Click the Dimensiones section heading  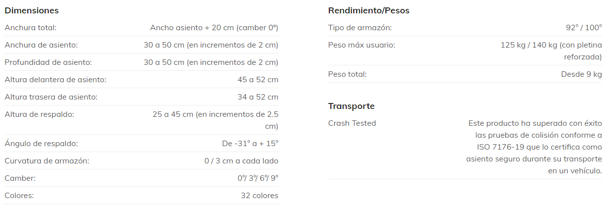[31, 10]
